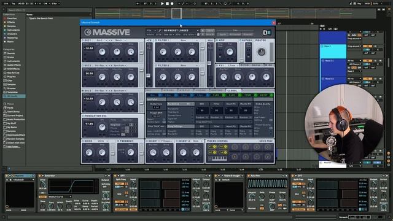Stop playback with the transport Stop button
Viewport: 393px width, 221px height.
click(167, 4)
